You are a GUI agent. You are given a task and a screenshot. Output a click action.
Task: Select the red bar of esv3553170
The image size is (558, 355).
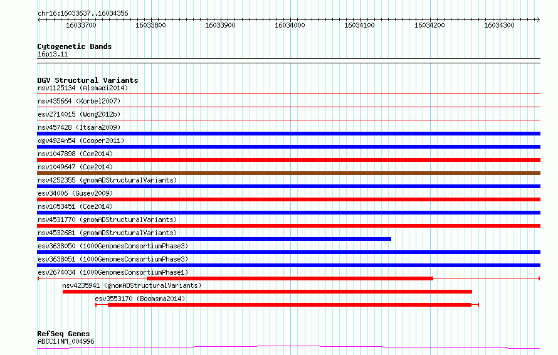pyautogui.click(x=290, y=305)
